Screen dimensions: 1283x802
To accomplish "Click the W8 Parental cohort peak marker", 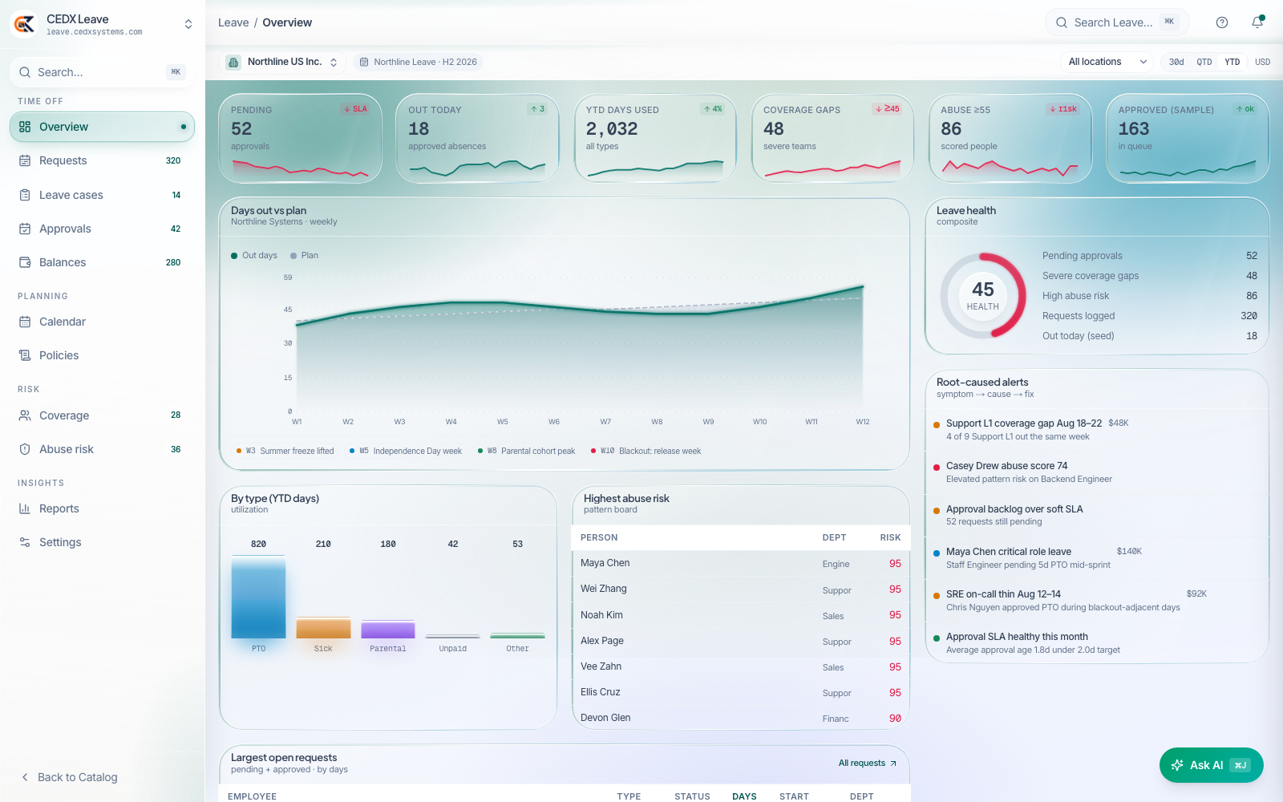I will [526, 451].
